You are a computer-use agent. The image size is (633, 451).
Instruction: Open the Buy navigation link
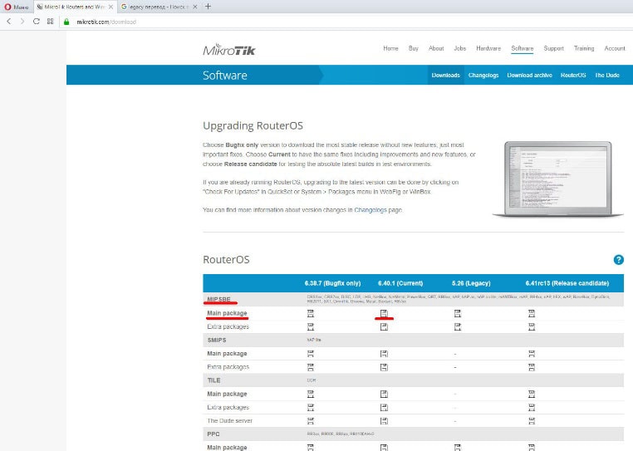coord(414,48)
